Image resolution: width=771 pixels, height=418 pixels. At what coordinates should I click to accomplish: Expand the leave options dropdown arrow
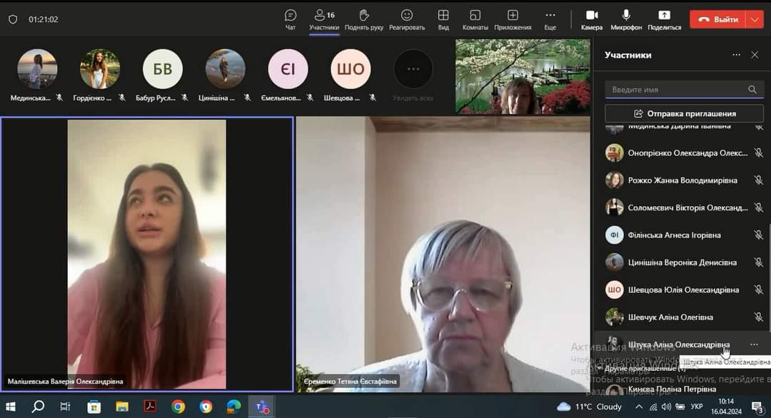[755, 19]
